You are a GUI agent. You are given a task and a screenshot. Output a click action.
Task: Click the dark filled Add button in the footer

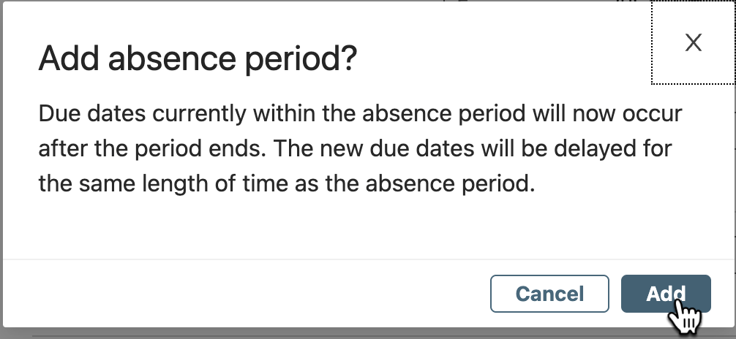[x=666, y=294]
